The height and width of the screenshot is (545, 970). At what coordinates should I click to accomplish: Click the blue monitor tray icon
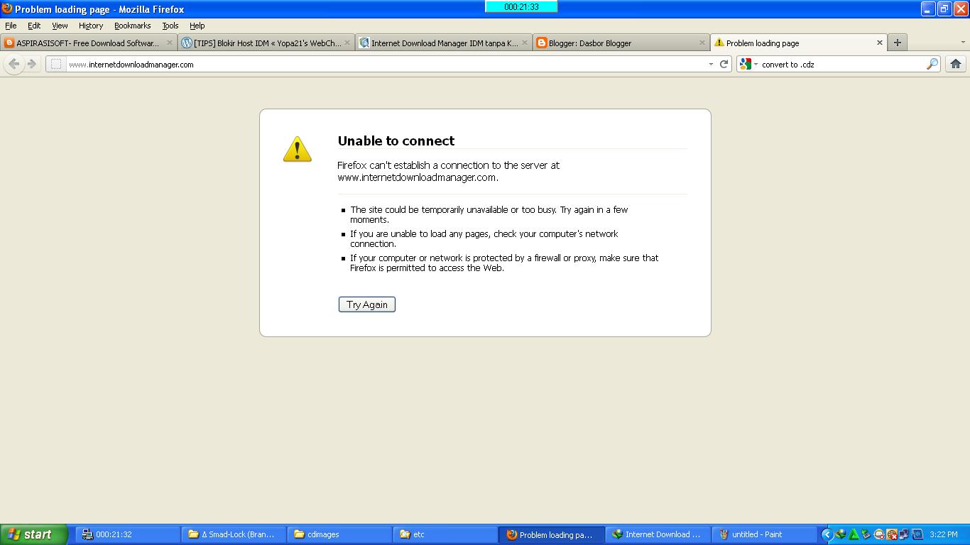917,534
